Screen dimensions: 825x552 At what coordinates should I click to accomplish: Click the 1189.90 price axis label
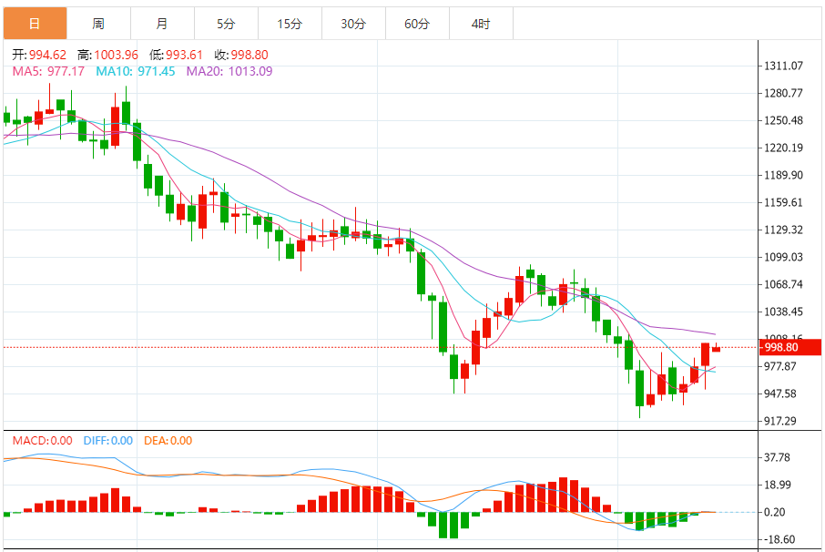tap(783, 175)
